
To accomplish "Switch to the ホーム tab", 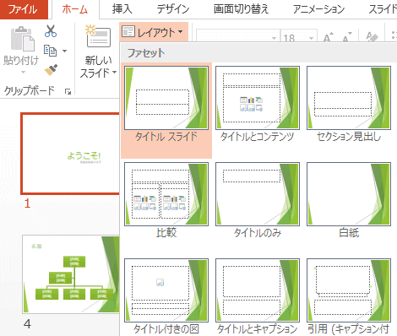I will [x=74, y=9].
